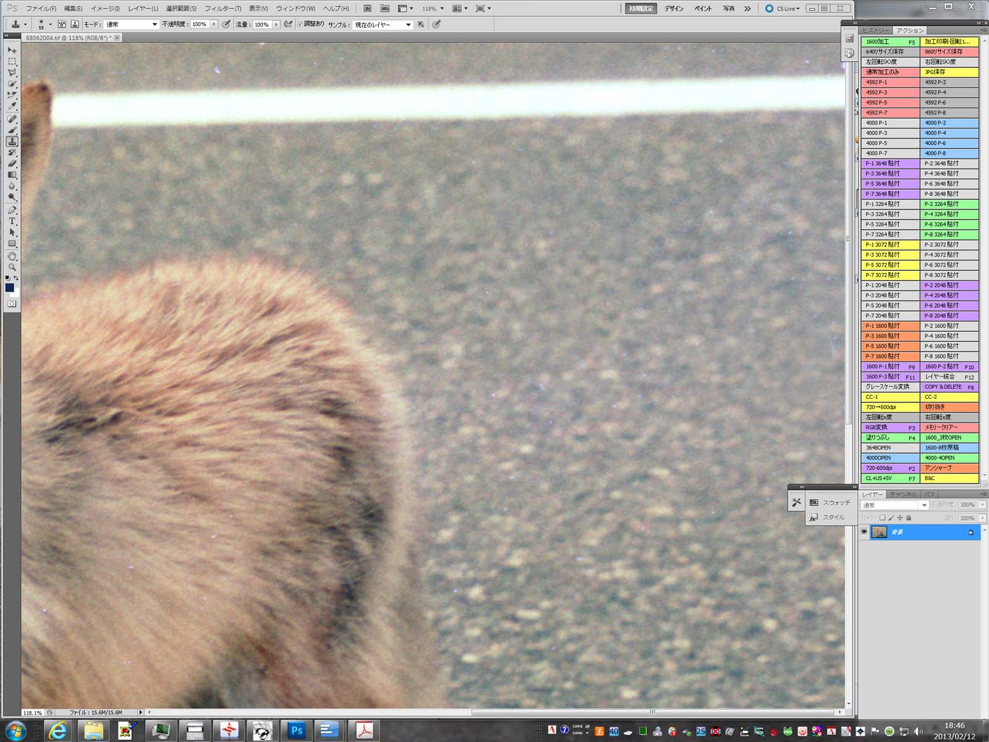Activate the Hand tool
Viewport: 989px width, 742px height.
pos(12,256)
